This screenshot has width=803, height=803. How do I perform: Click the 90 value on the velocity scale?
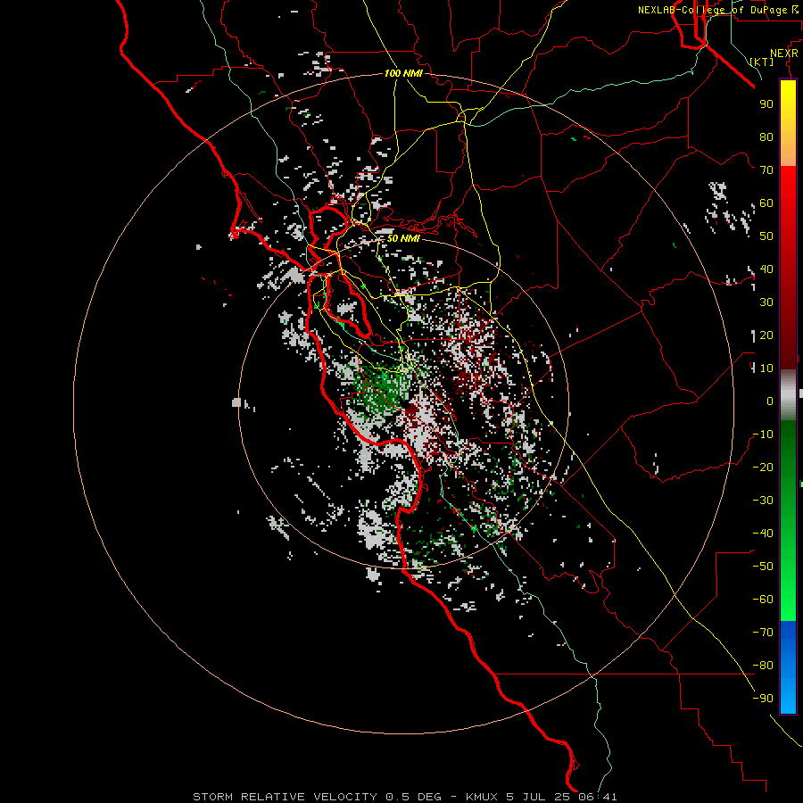pyautogui.click(x=766, y=104)
